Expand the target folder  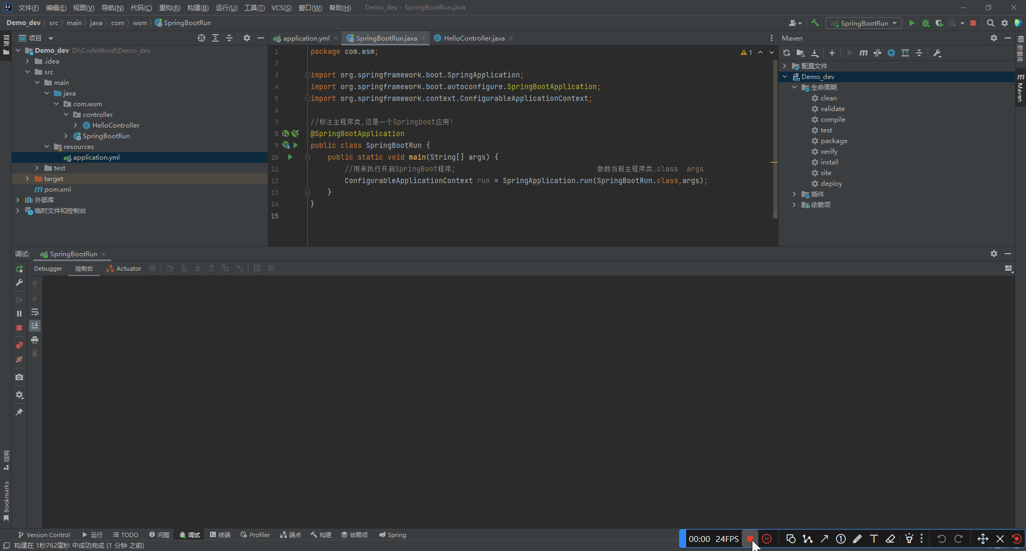(x=28, y=179)
